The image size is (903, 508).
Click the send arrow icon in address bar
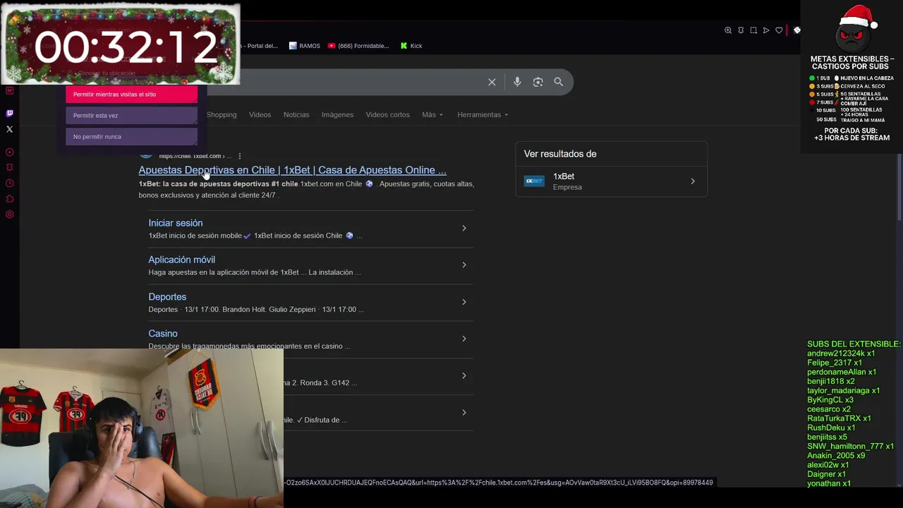click(x=766, y=30)
